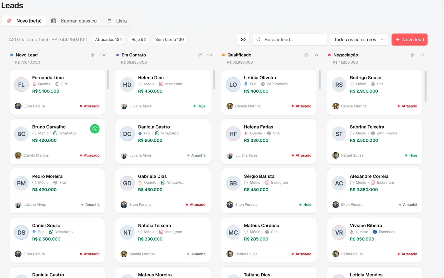
Task: Click the RS avatar on Rodrigo Souza card
Action: tap(339, 85)
